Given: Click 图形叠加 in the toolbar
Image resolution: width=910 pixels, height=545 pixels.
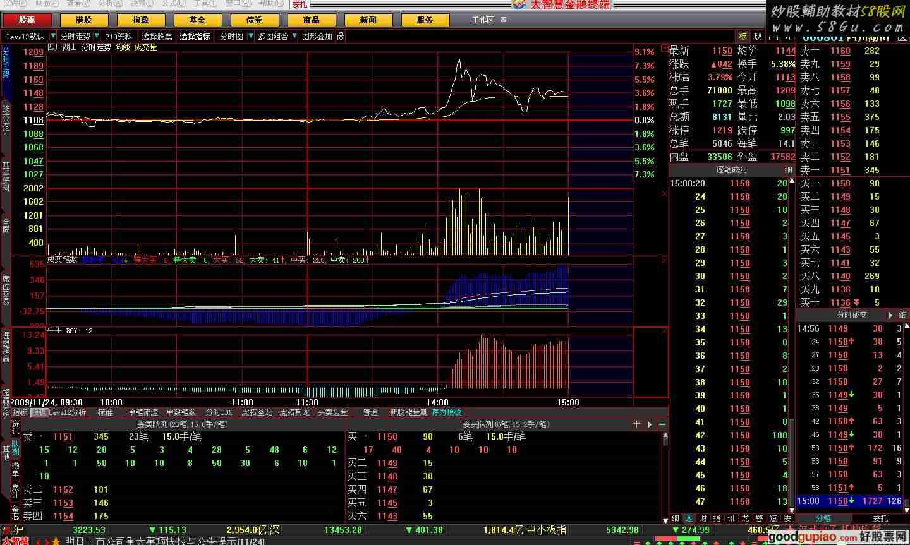Looking at the screenshot, I should [317, 37].
